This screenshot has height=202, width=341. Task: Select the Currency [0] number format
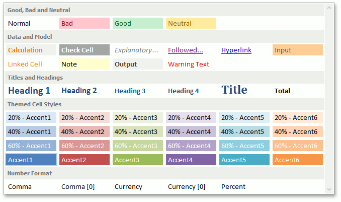pyautogui.click(x=191, y=186)
